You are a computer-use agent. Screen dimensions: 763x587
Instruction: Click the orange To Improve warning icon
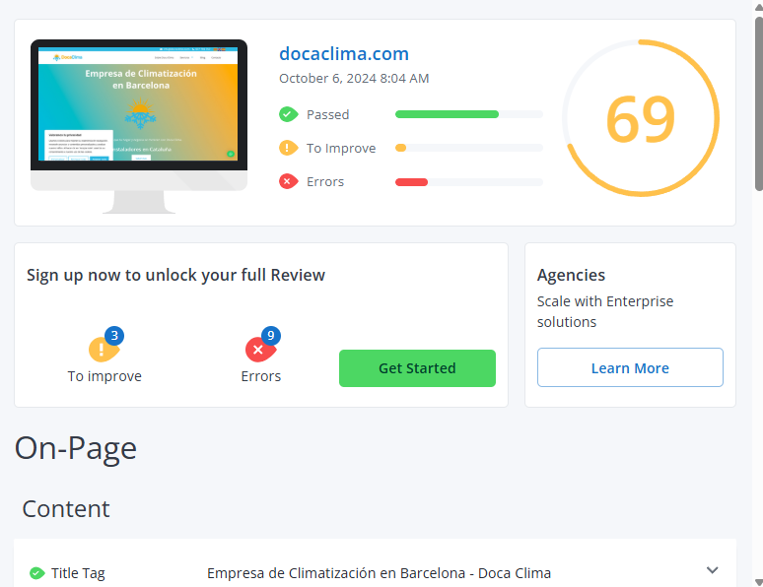[288, 148]
